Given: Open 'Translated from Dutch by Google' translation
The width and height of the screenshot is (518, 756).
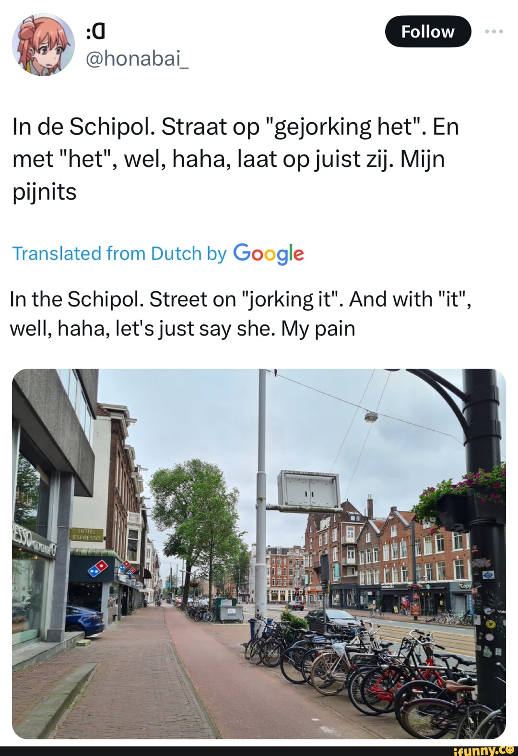Looking at the screenshot, I should click(x=158, y=253).
